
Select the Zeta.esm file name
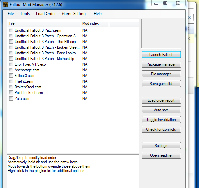tap(22, 99)
